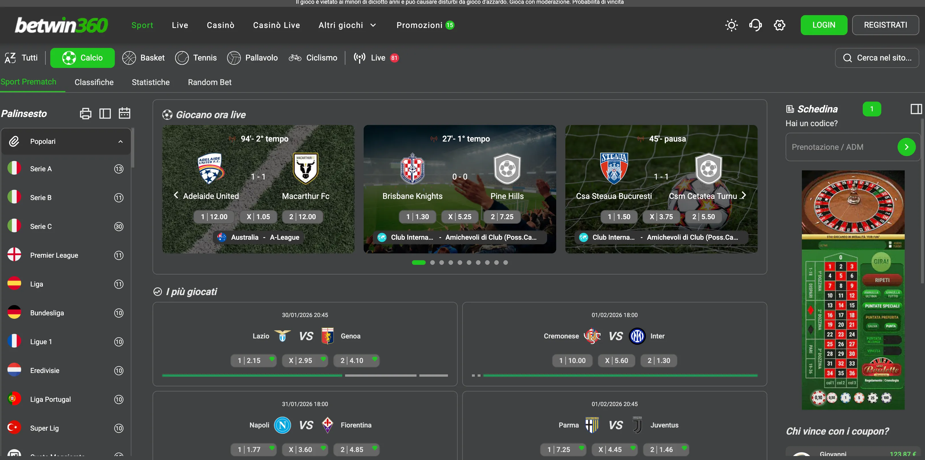Screen dimensions: 925x460
Task: Select the Tennis sport filter
Action: click(196, 58)
